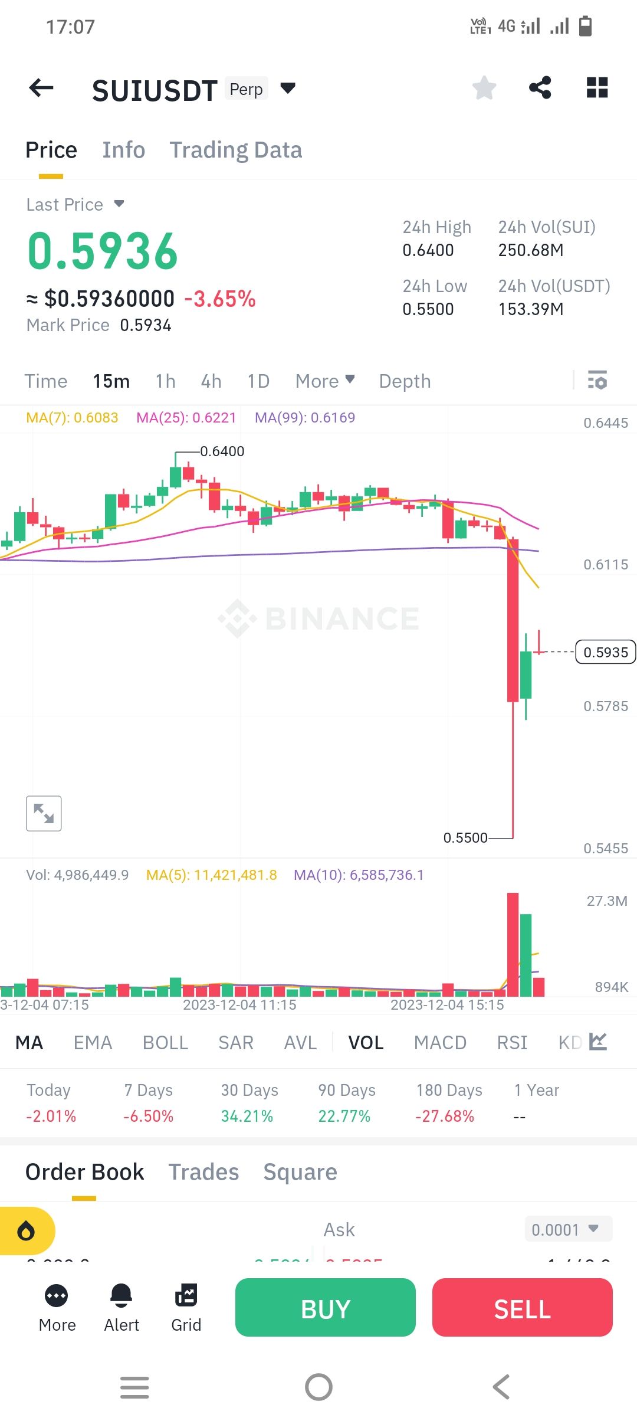This screenshot has height=1421, width=637.
Task: Toggle the RSI indicator
Action: click(512, 1043)
